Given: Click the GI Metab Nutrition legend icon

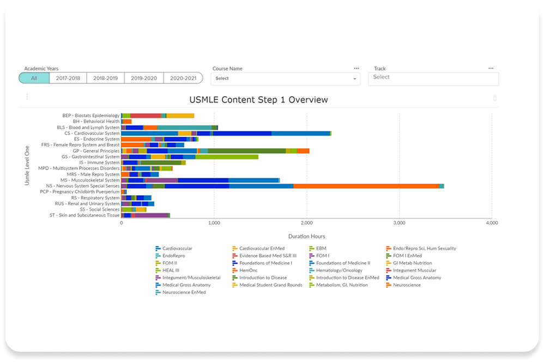Looking at the screenshot, I should 389,263.
